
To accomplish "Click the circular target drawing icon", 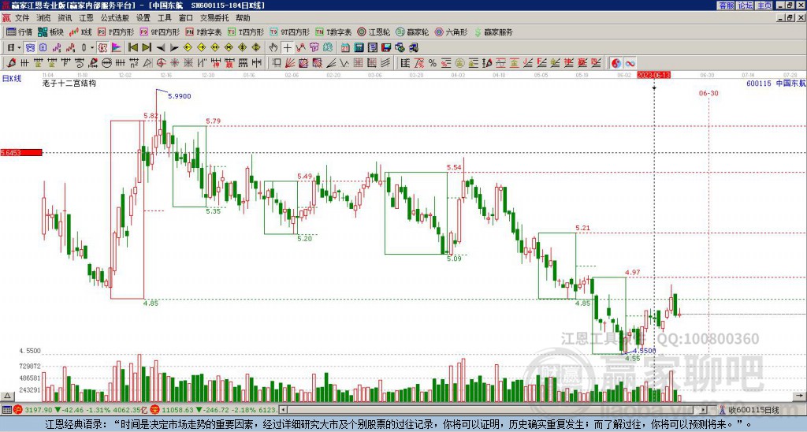I will click(161, 63).
